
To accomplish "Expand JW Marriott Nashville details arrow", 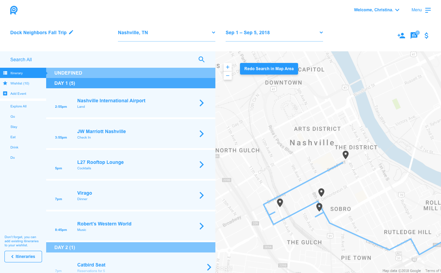I will click(202, 134).
